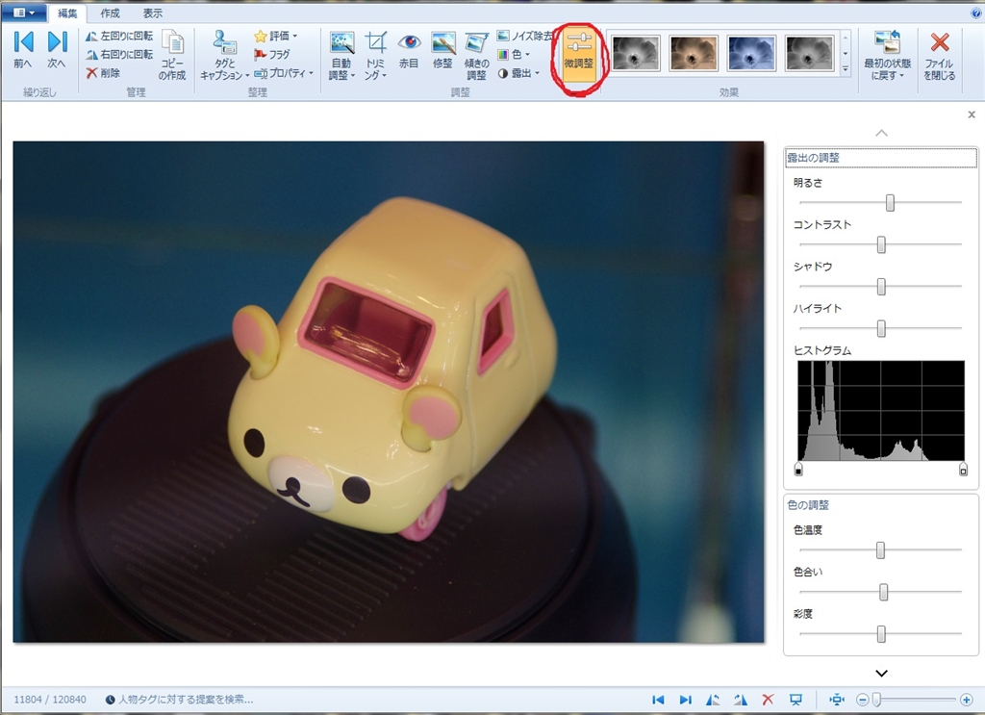Toggle the 微調整 fine-tune panel button
The width and height of the screenshot is (985, 715).
[x=579, y=53]
